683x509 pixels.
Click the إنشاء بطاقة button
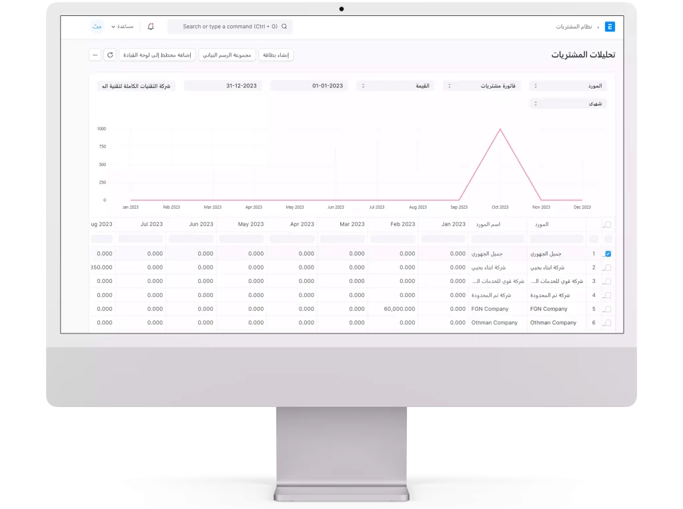click(276, 55)
